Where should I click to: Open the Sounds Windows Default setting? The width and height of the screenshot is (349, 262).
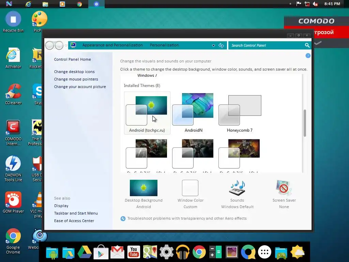[x=237, y=194]
